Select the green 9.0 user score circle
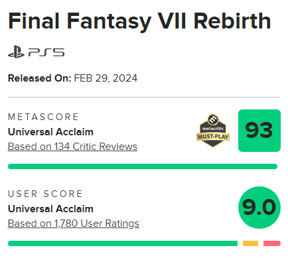288x260 pixels. [x=259, y=208]
